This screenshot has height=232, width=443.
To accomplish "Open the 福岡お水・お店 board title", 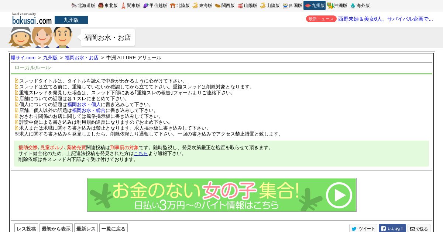I will point(108,38).
